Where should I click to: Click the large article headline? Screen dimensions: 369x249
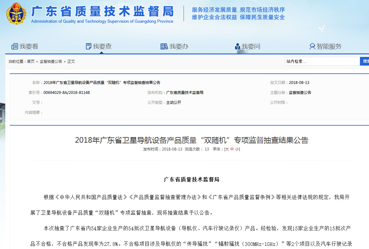tap(192, 140)
